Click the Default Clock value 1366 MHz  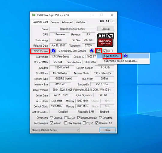pos(56,106)
